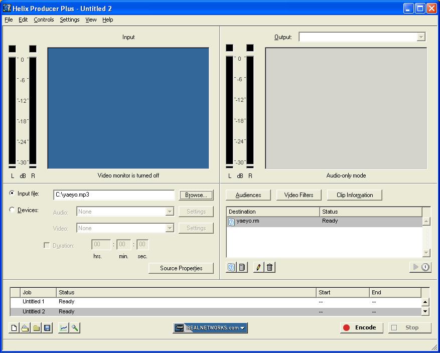Screen dimensions: 440x353
Task: Click the New Job icon
Action: click(x=14, y=328)
